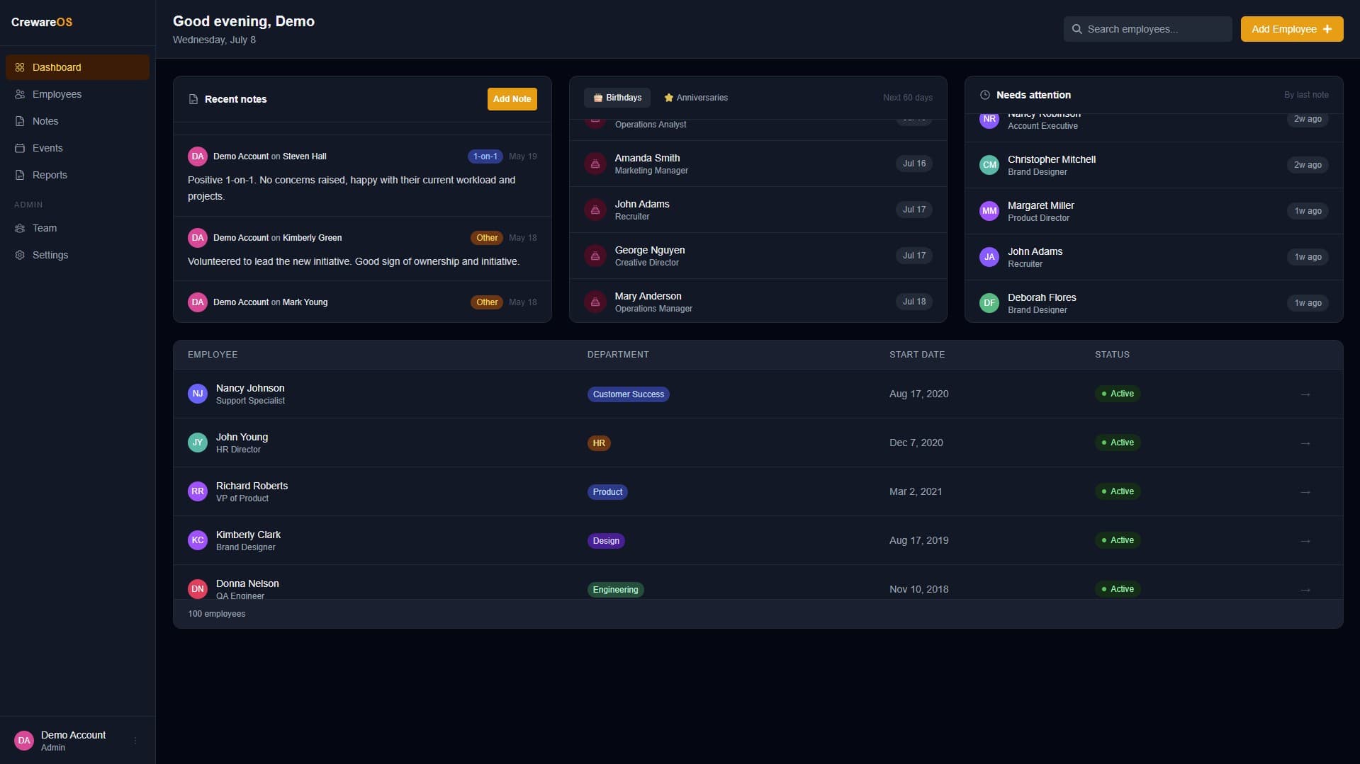
Task: Click the JA avatar in Needs attention
Action: (989, 257)
